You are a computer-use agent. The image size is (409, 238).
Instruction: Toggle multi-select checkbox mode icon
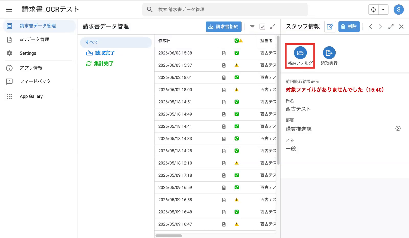263,27
